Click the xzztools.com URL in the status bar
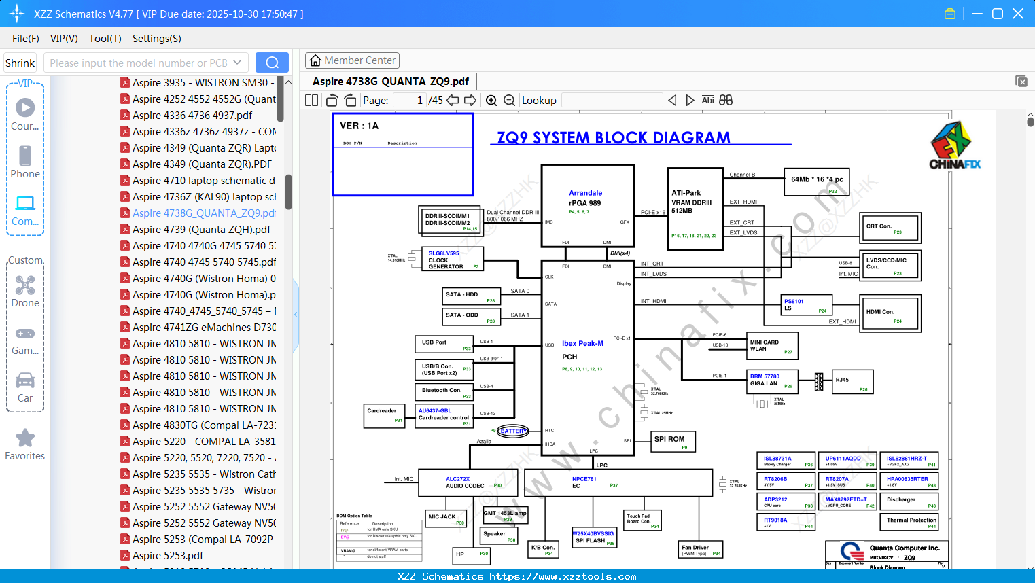 (x=563, y=576)
